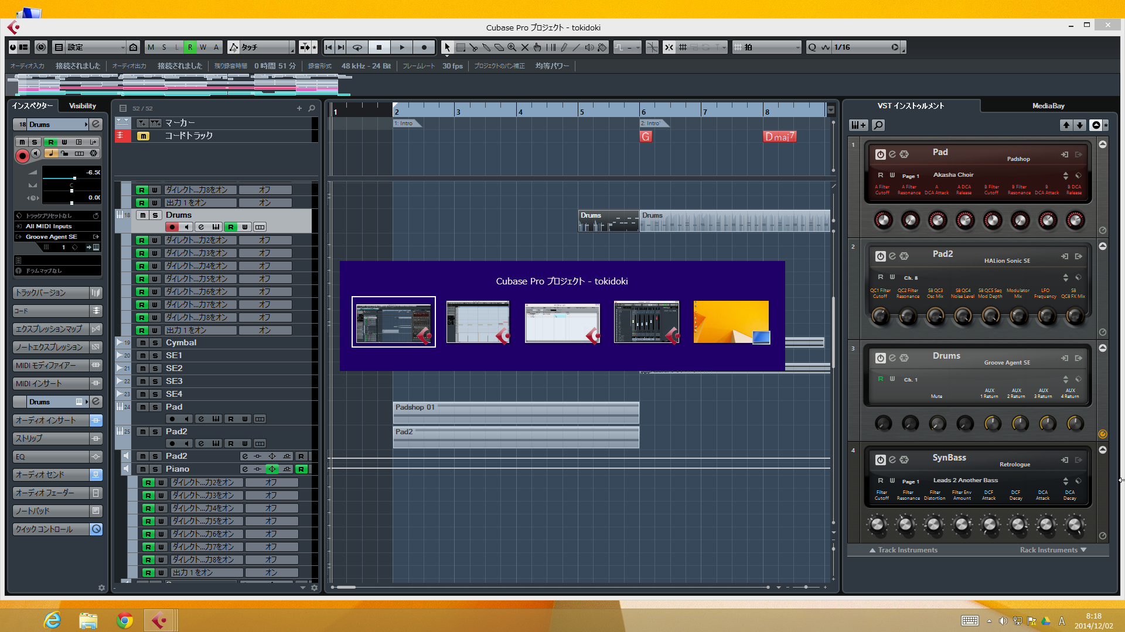Select the Line tool
The image size is (1125, 632).
point(577,47)
